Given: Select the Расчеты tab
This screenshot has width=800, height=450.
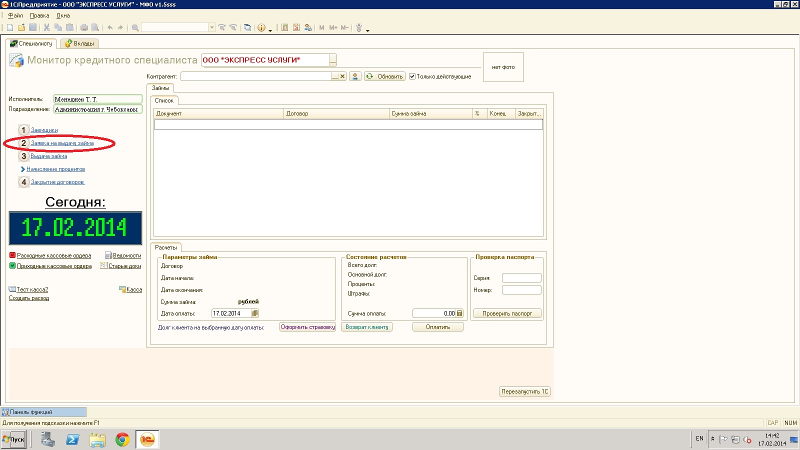Looking at the screenshot, I should 166,247.
